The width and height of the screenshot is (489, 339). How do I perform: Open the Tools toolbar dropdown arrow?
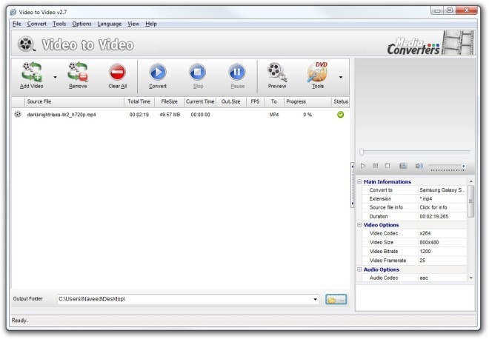[x=341, y=77]
